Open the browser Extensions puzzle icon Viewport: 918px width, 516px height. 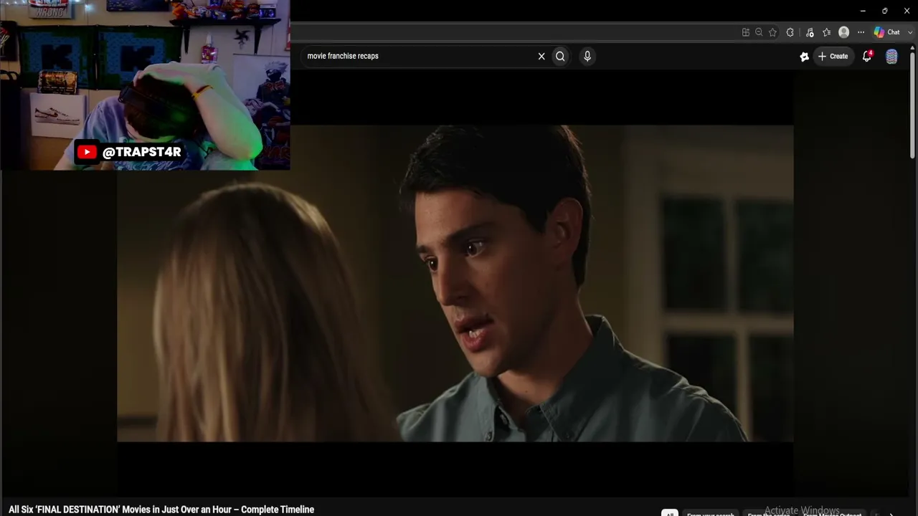click(x=790, y=32)
